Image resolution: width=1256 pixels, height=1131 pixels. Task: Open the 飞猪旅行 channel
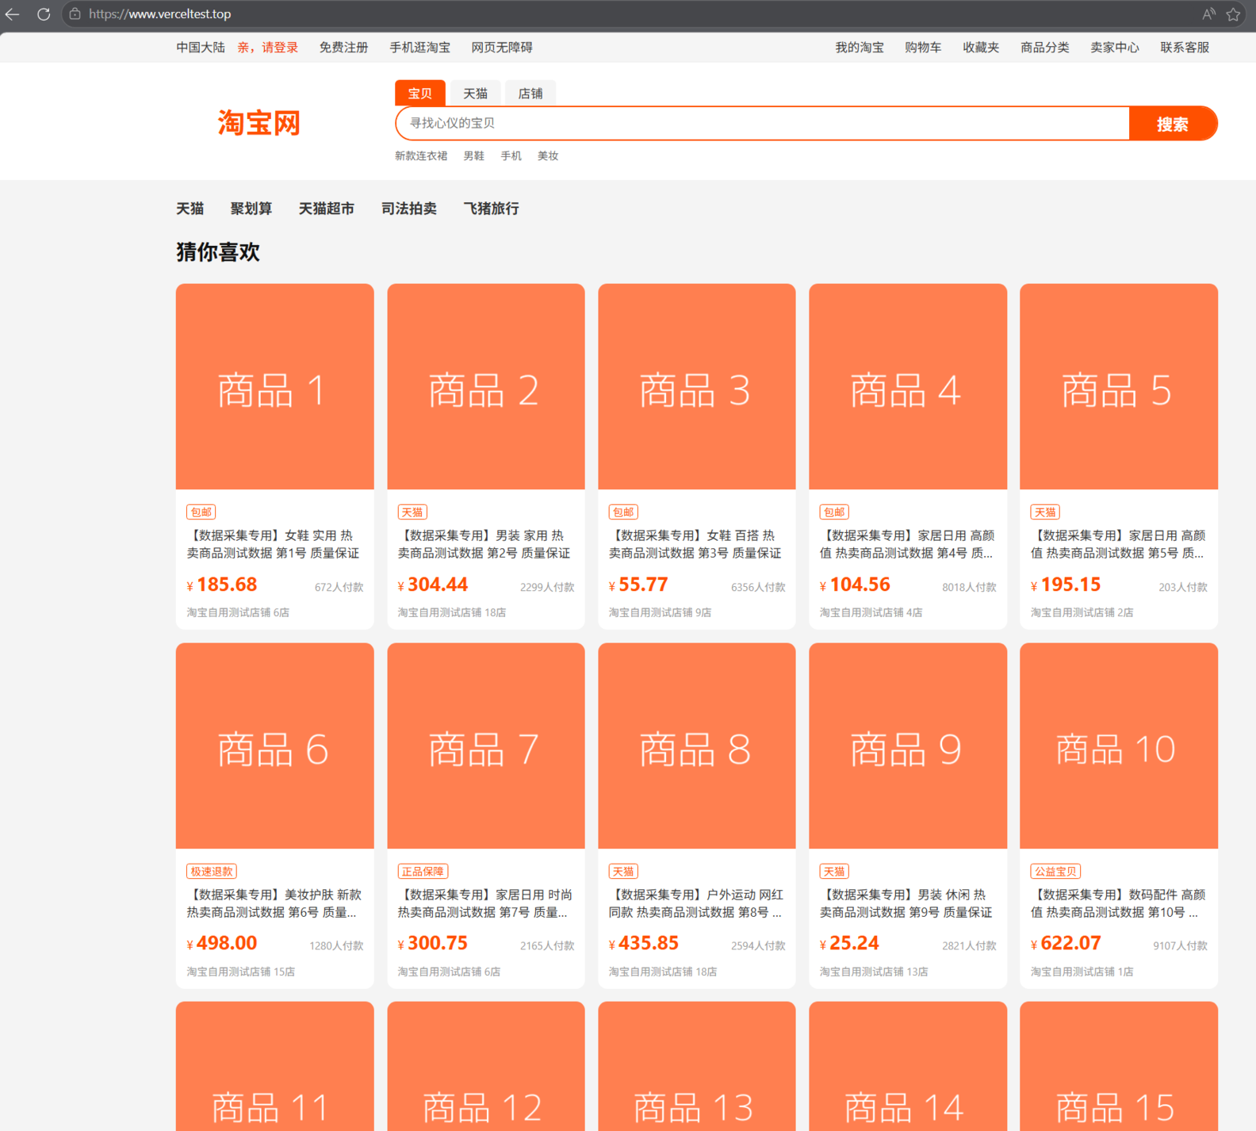click(492, 209)
